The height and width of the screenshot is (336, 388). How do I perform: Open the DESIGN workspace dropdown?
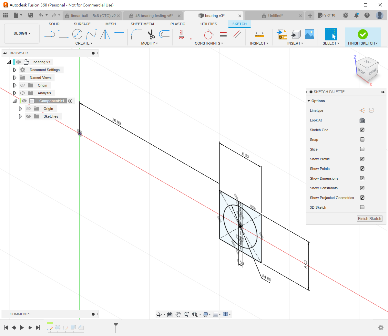pos(22,33)
